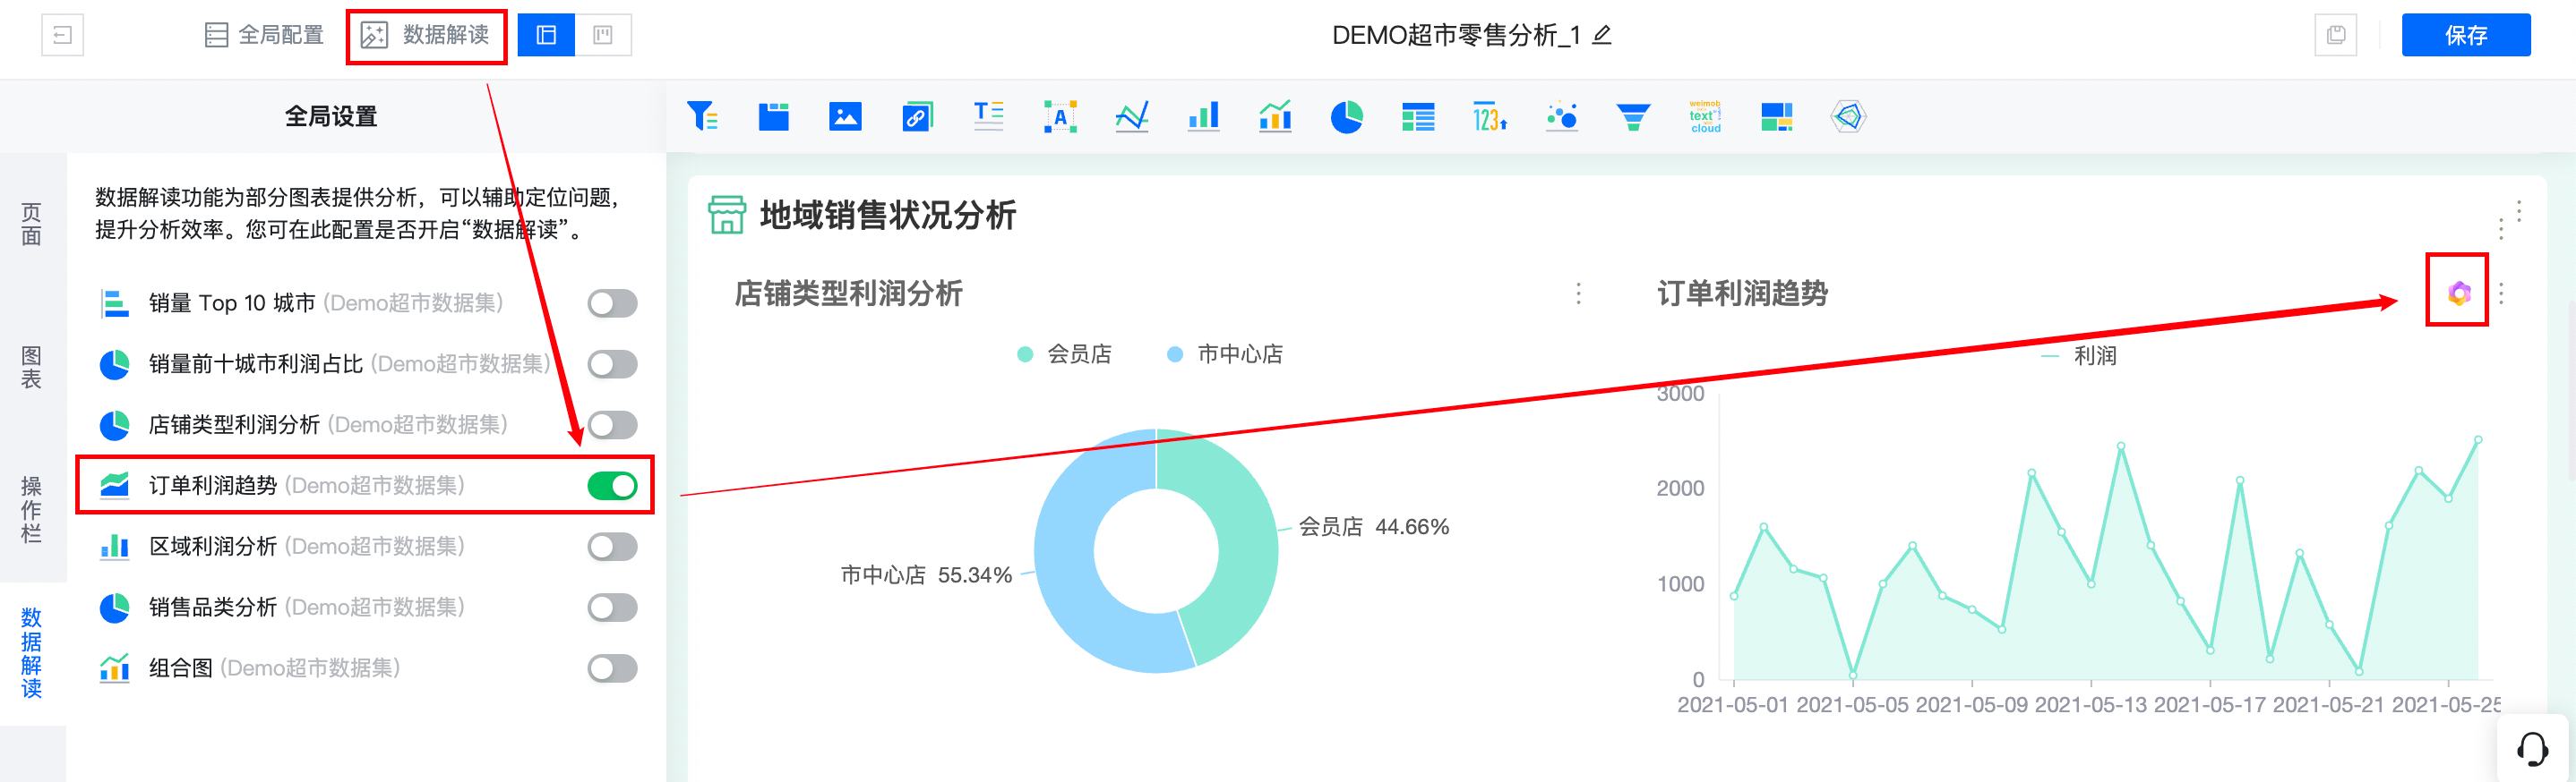Click the copy icon beside Save
Viewport: 2576px width, 782px height.
(x=2336, y=36)
